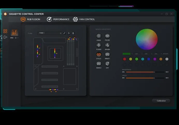Go to the RGB Fusion tab
This screenshot has width=179, height=125.
(x=31, y=19)
